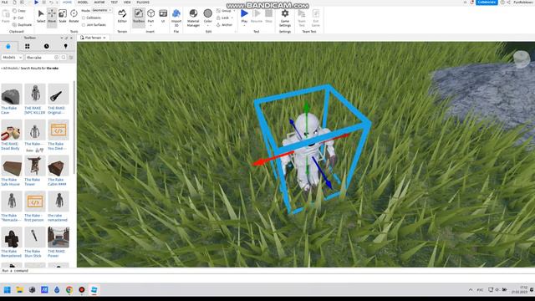Open the Terrain Editor
This screenshot has height=301, width=535.
(122, 16)
